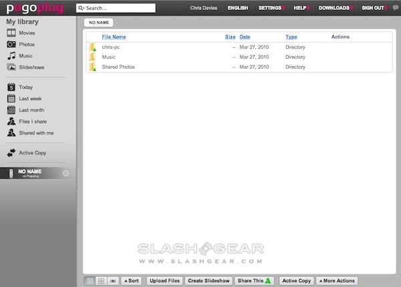This screenshot has height=287, width=401.
Task: Open the ENGLISH language selector
Action: click(x=237, y=8)
